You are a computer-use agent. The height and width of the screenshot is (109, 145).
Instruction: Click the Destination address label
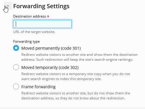(x=30, y=16)
